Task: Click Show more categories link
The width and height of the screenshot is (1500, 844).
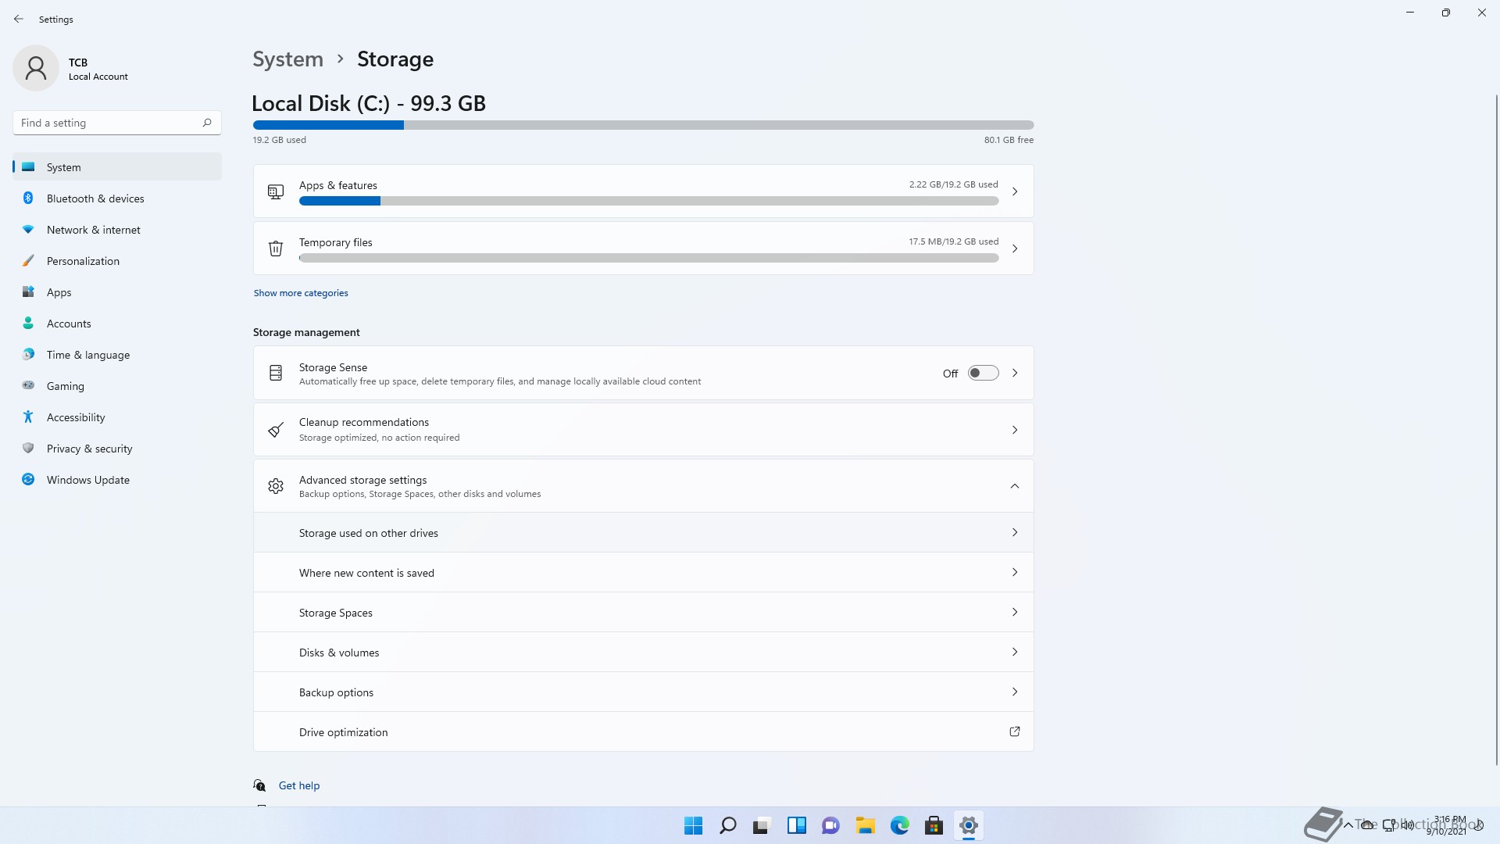Action: (301, 293)
